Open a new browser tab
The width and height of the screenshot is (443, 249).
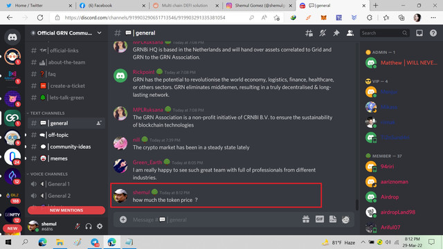375,6
